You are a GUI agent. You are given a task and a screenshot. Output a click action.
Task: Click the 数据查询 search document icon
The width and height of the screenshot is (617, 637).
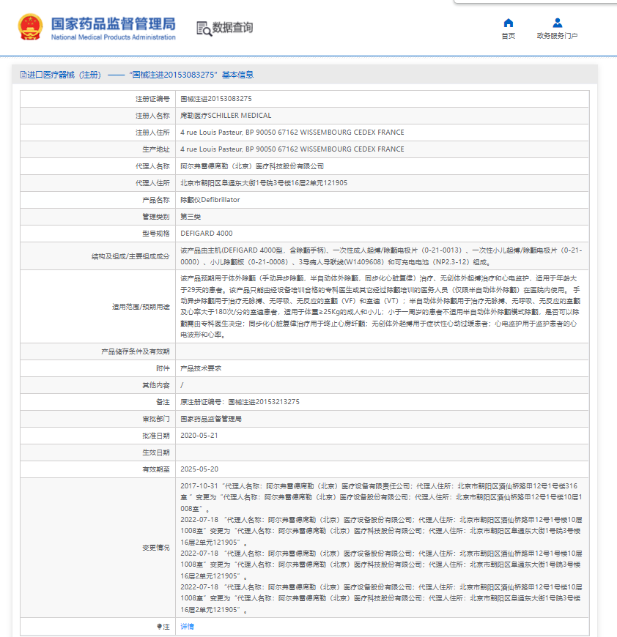tap(204, 29)
